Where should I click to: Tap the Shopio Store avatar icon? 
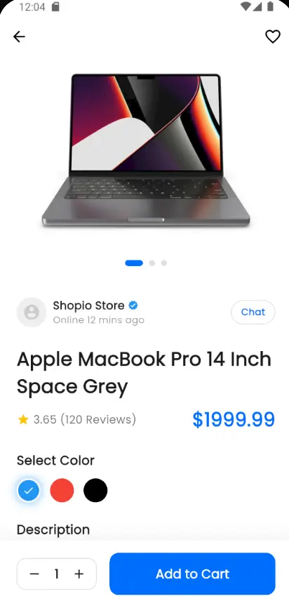click(x=32, y=312)
